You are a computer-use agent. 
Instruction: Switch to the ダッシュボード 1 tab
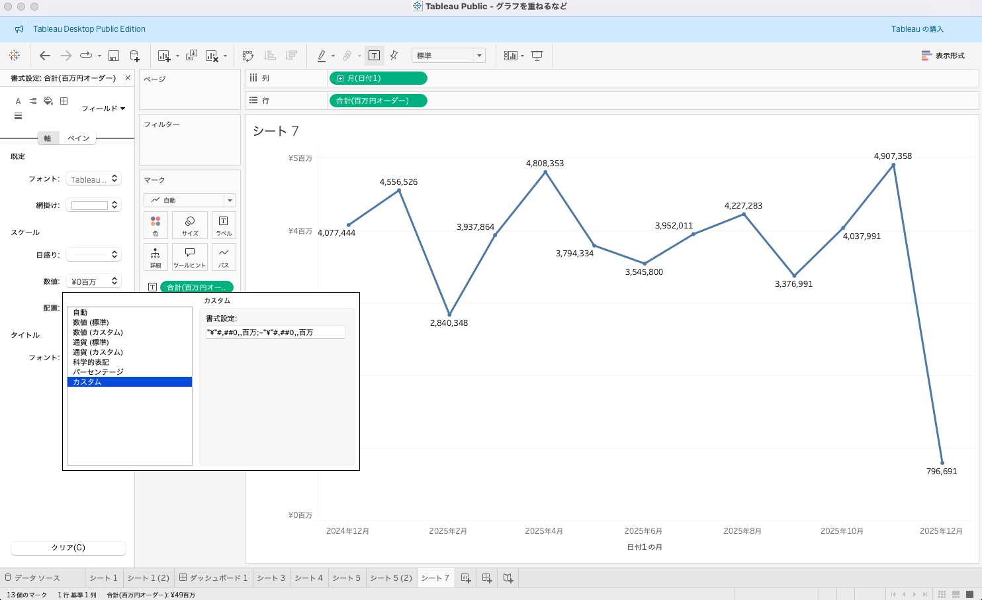point(213,578)
